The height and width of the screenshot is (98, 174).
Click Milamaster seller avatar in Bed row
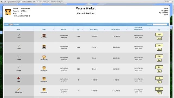coord(44,79)
